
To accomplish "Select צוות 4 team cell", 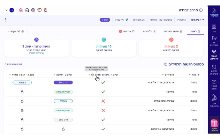I will click(x=193, y=129).
